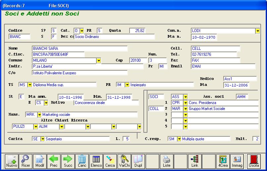Open the TS MS dropdown arrow
This screenshot has height=171, width=267.
click(x=30, y=85)
